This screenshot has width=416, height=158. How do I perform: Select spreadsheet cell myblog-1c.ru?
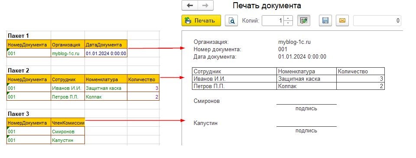coord(68,53)
